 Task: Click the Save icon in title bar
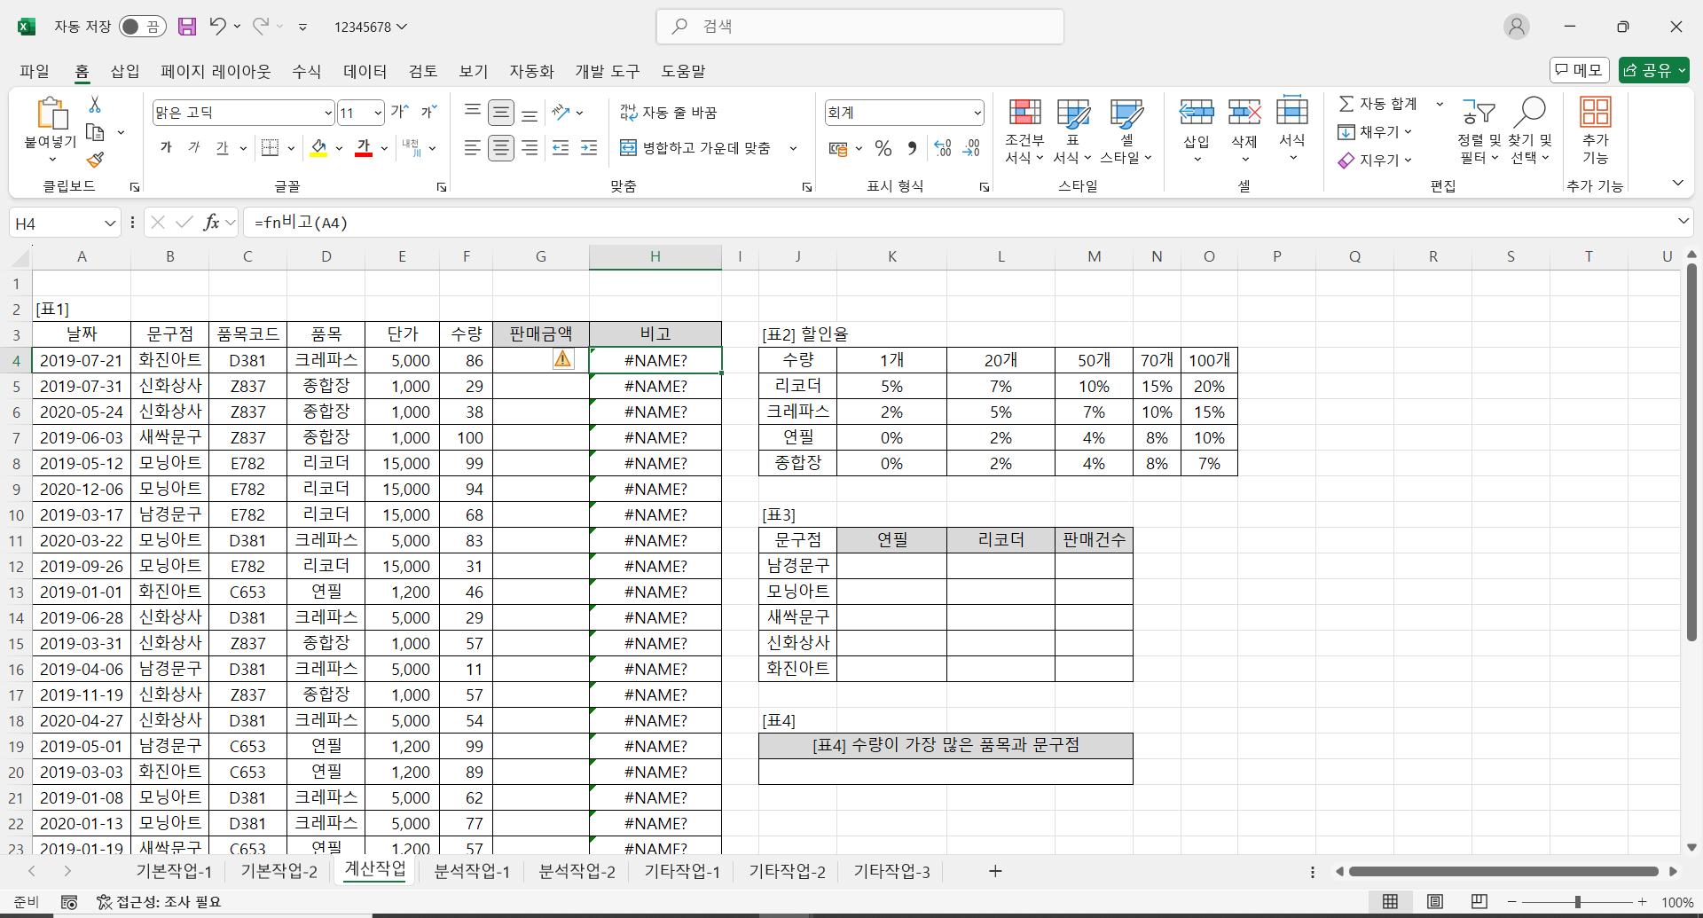186,27
